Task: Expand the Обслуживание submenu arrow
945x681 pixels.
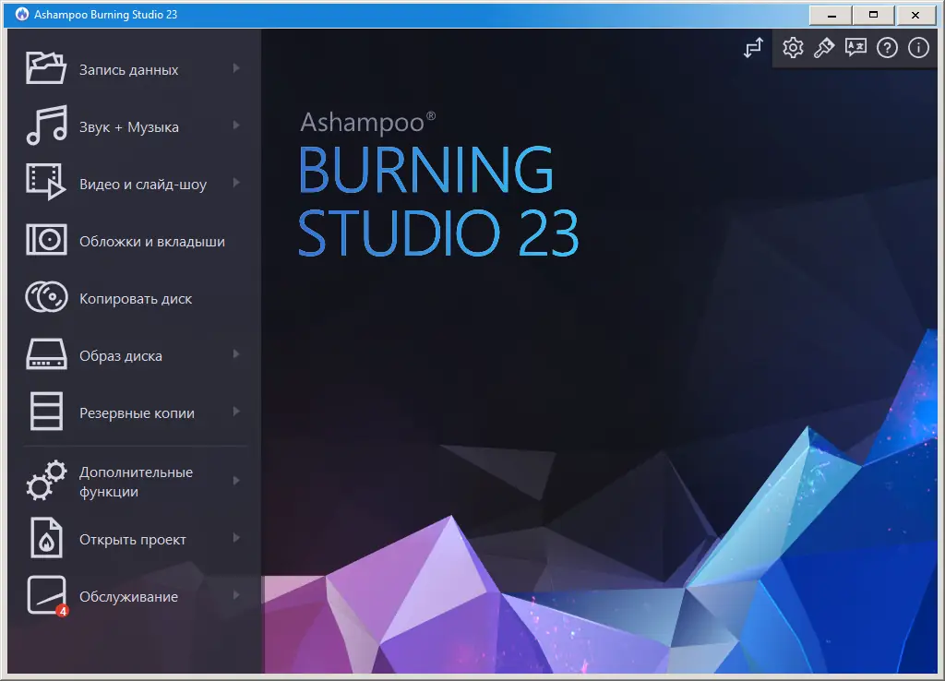Action: coord(236,595)
